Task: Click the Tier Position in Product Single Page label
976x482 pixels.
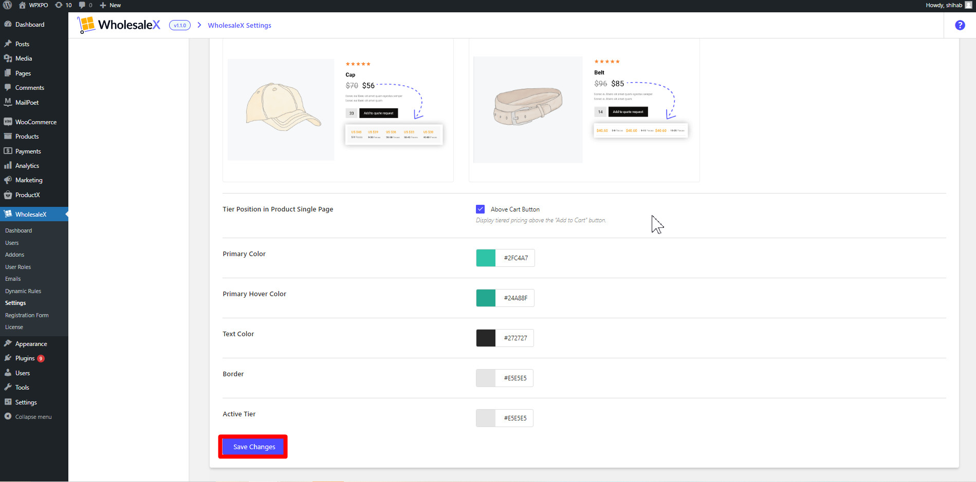Action: click(x=278, y=209)
